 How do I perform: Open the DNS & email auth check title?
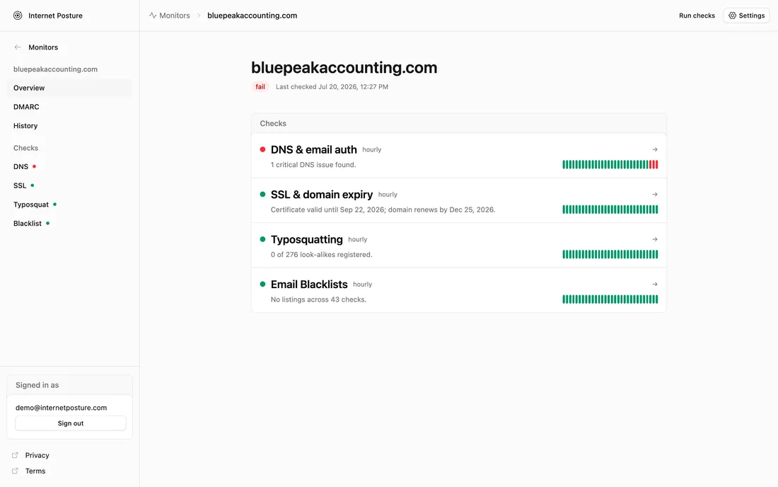(313, 149)
